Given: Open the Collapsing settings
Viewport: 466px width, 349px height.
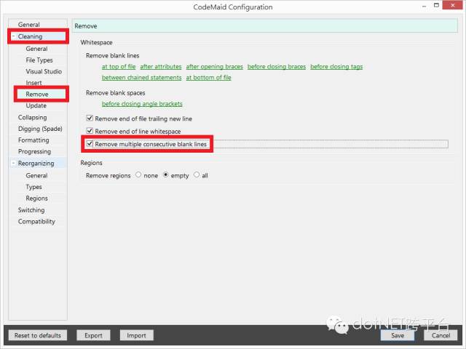Looking at the screenshot, I should (32, 118).
